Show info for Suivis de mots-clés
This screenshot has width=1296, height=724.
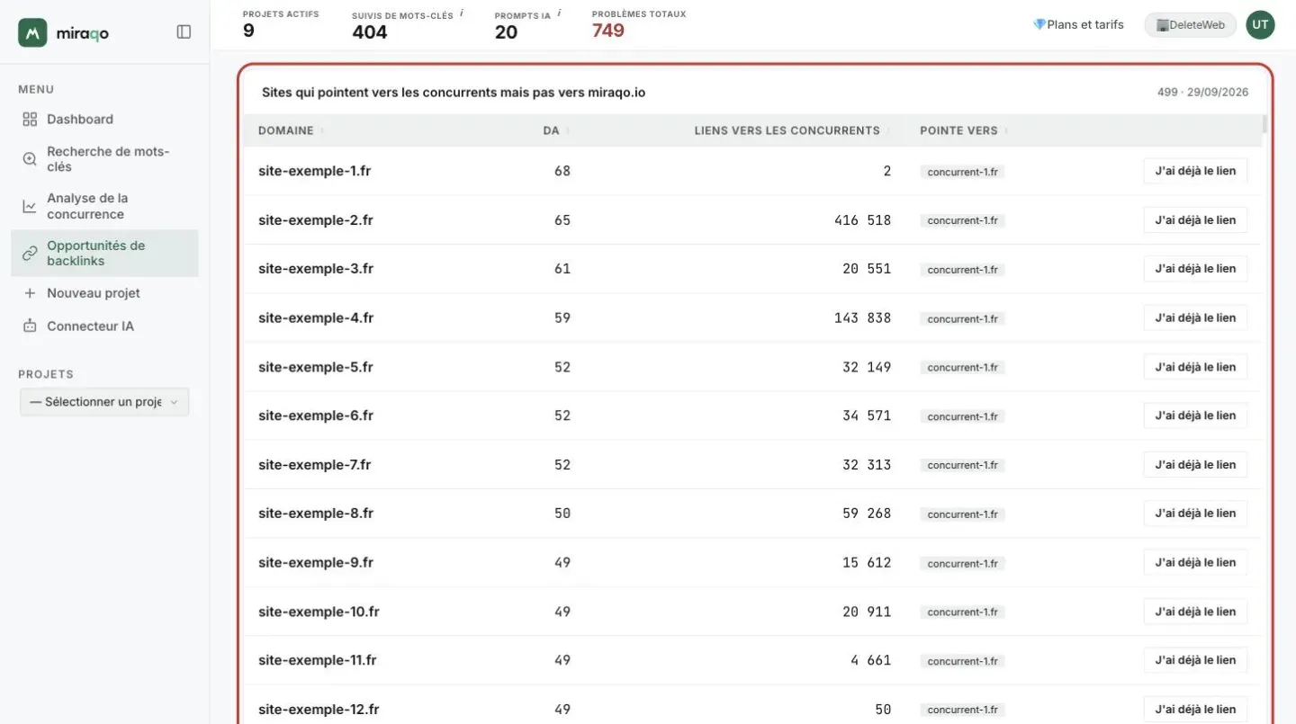[462, 13]
